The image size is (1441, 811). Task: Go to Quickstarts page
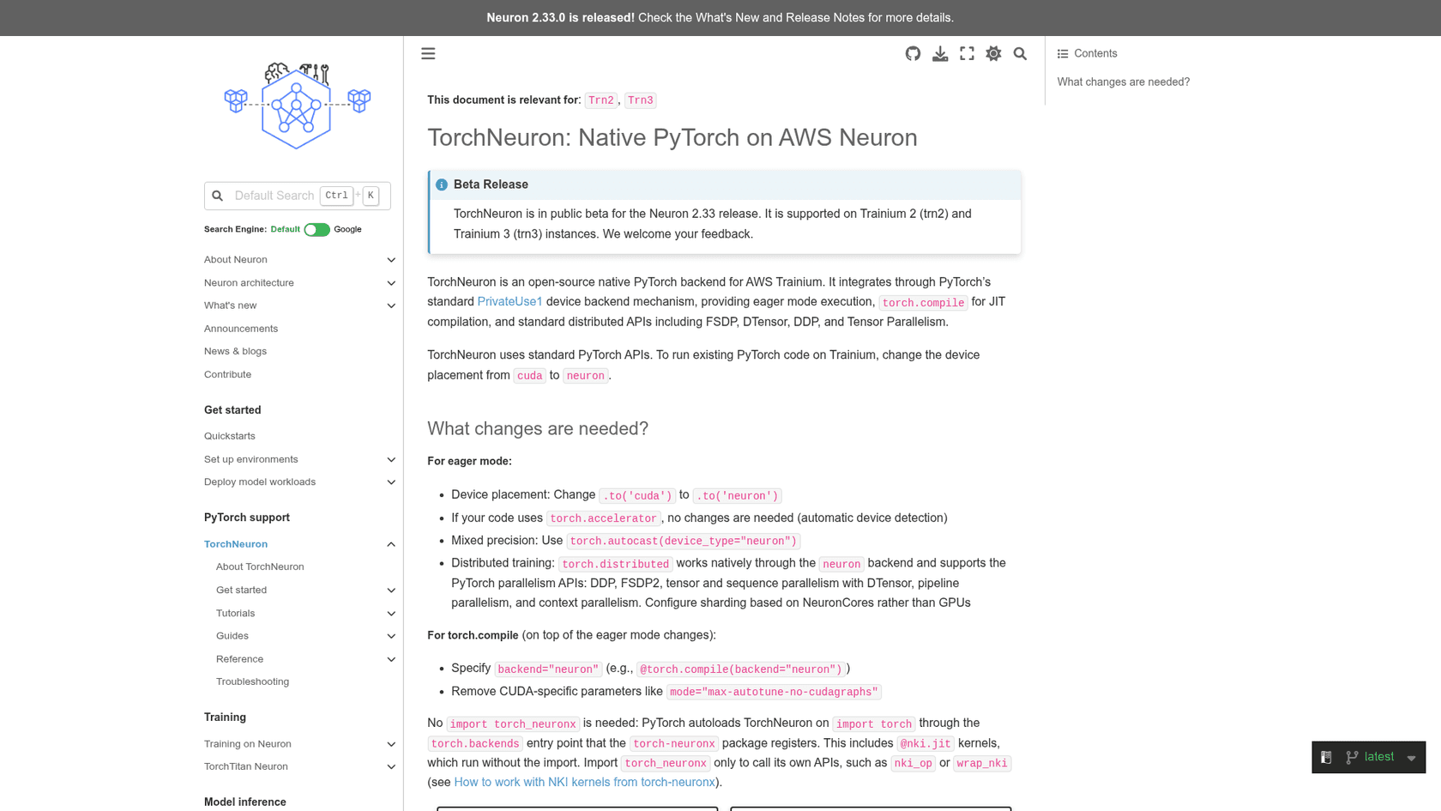[x=229, y=436]
